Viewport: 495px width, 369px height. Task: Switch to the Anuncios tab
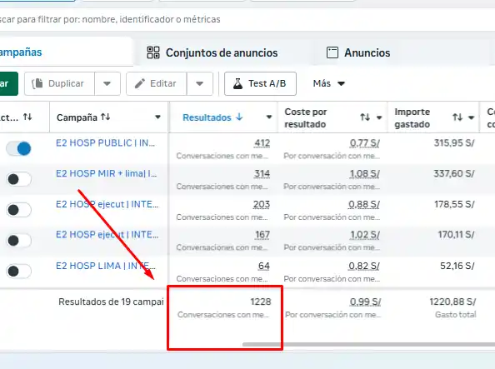[358, 52]
